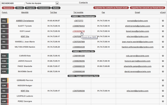Sort by Tel mobile column
This screenshot has height=105, width=167.
[78, 12]
